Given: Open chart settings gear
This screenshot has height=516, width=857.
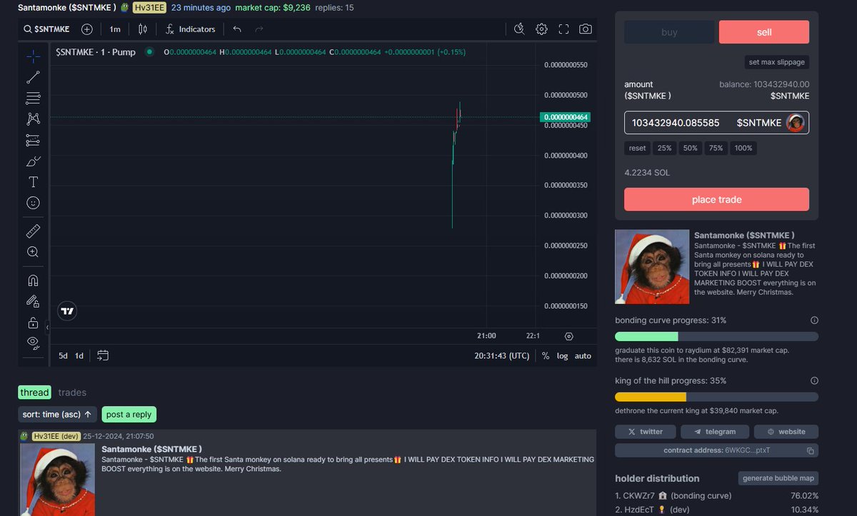Looking at the screenshot, I should [541, 29].
